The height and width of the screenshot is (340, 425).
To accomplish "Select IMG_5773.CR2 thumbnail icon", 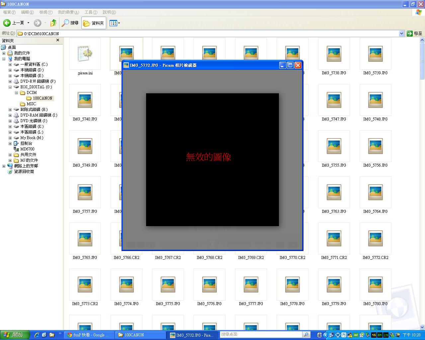I will click(x=85, y=285).
